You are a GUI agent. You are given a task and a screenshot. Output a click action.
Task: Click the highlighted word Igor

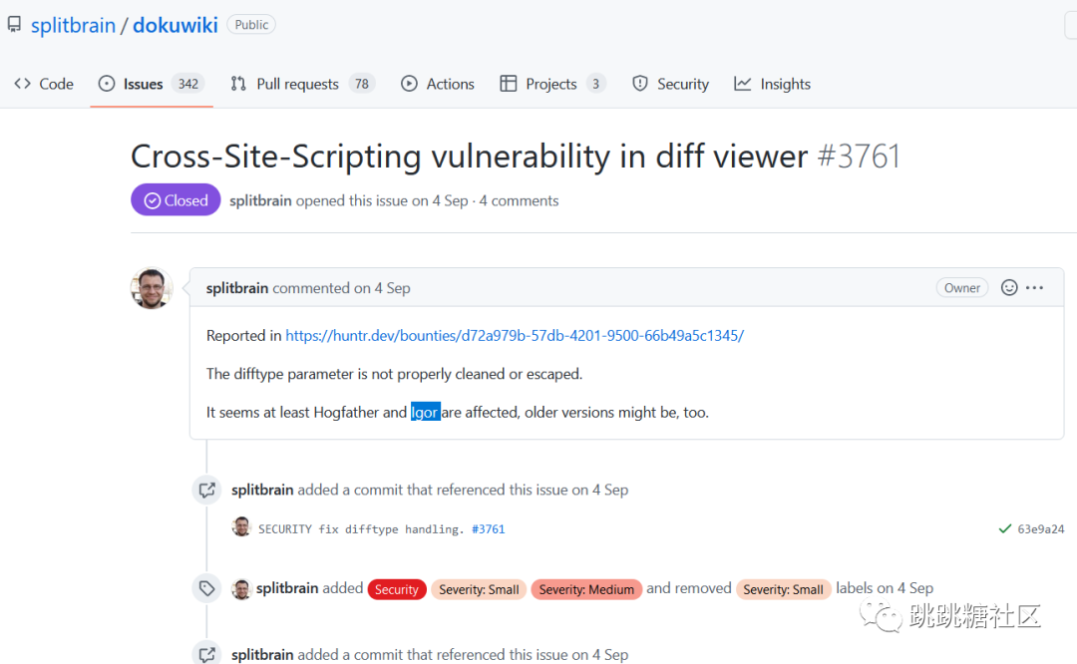425,412
